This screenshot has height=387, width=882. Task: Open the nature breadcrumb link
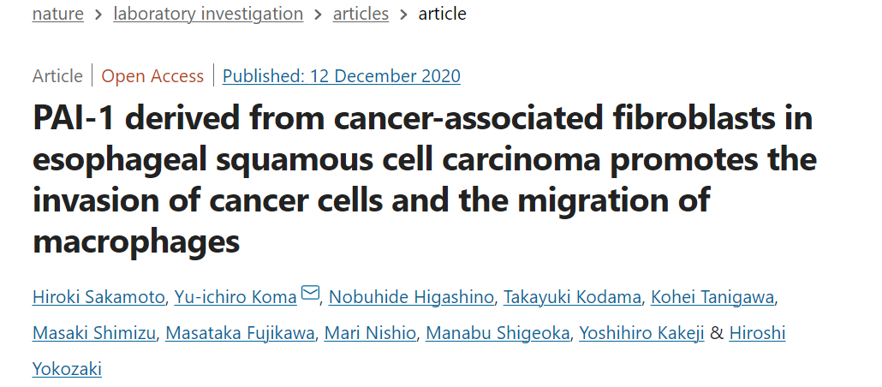pyautogui.click(x=58, y=14)
